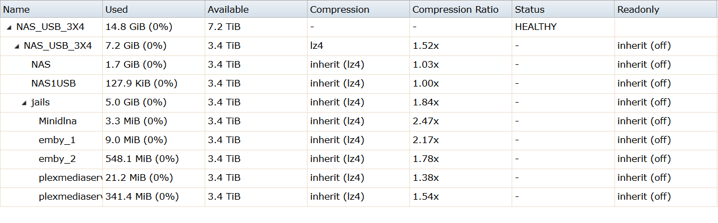Collapse the nested NAS_USB_3X4 dataset arrow
The image size is (718, 223).
[17, 46]
